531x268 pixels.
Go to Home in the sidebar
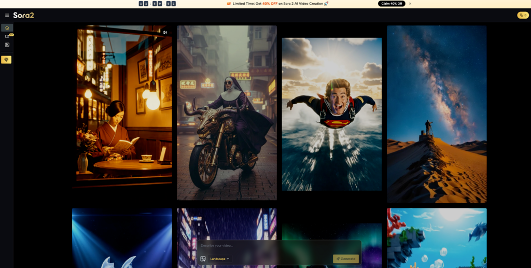click(x=7, y=27)
